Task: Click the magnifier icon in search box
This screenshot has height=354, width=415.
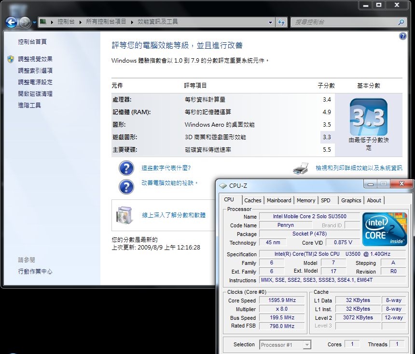Action: [x=401, y=22]
